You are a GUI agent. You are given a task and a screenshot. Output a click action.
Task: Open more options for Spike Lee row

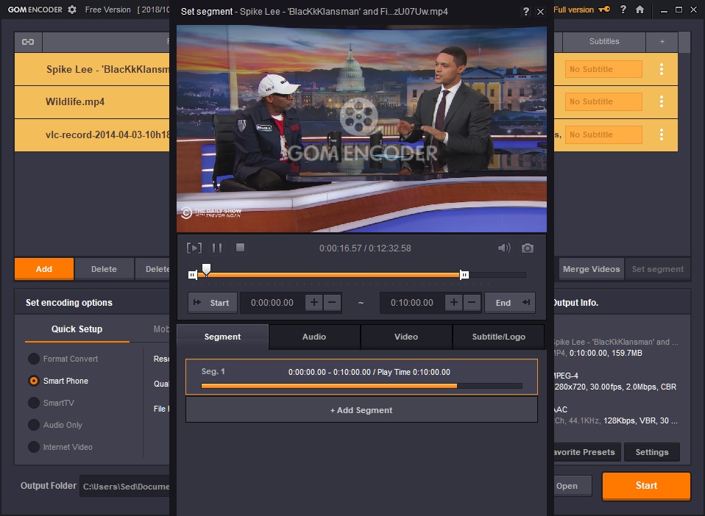662,69
